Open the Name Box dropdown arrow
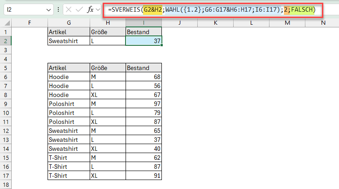The image size is (339, 189). coord(48,9)
